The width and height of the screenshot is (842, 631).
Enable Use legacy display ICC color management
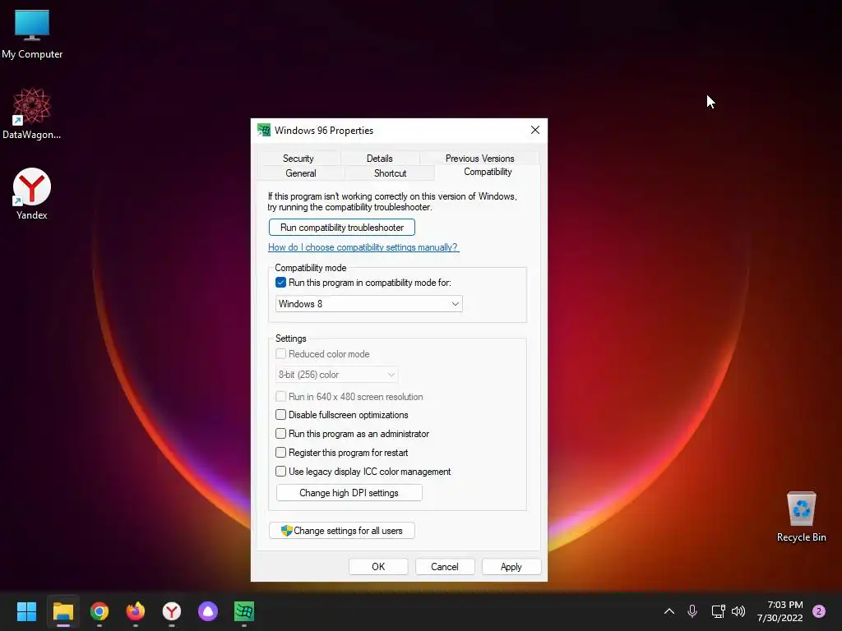281,472
